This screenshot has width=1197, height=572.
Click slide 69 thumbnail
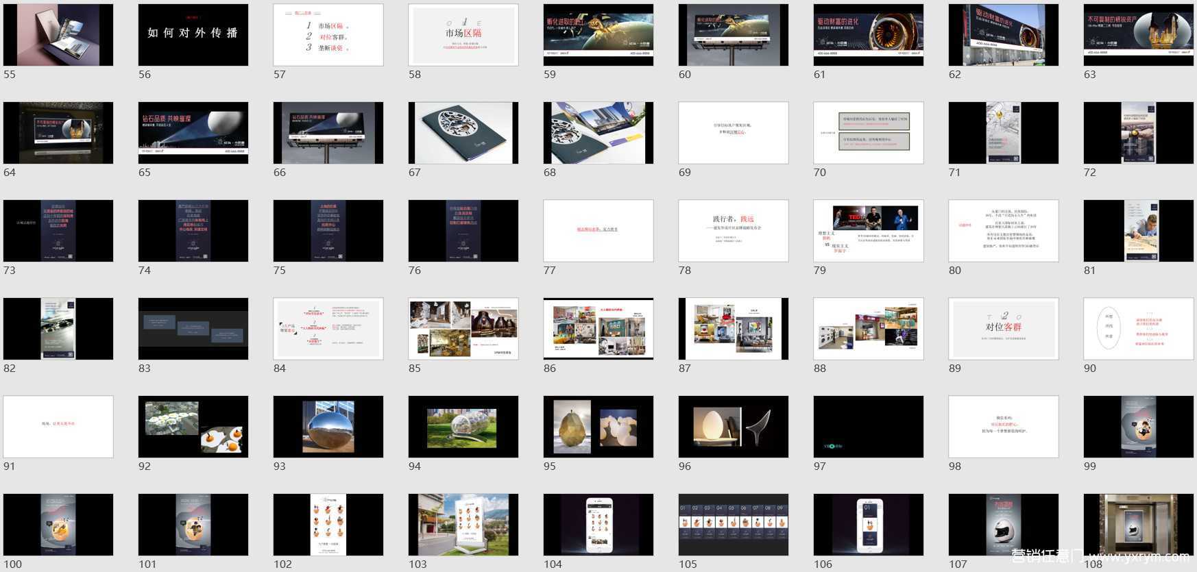pos(734,133)
